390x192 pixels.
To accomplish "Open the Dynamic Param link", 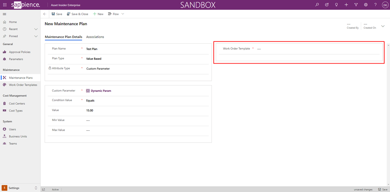I will (x=101, y=91).
